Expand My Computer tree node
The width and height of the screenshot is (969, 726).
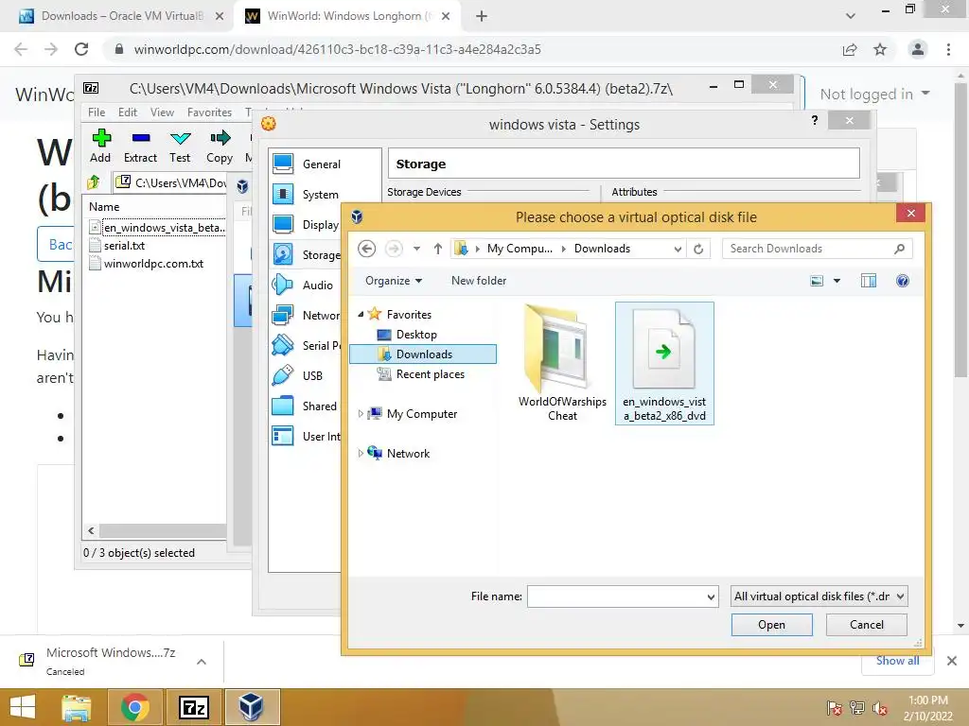click(361, 414)
